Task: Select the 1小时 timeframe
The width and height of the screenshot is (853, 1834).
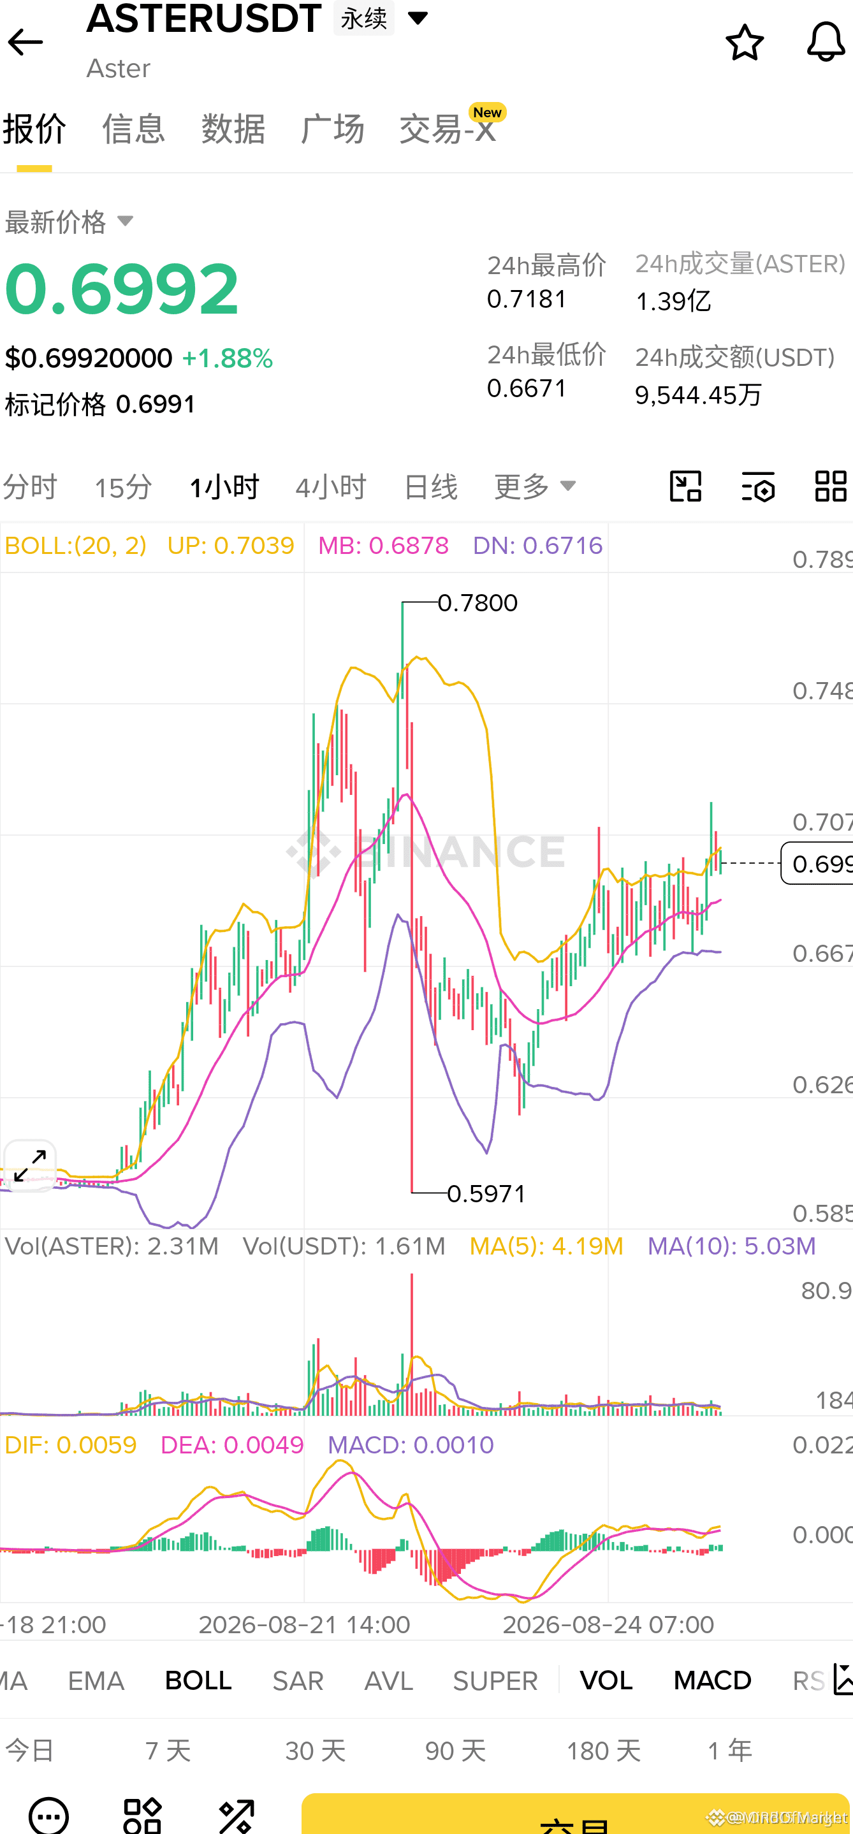Action: [224, 487]
